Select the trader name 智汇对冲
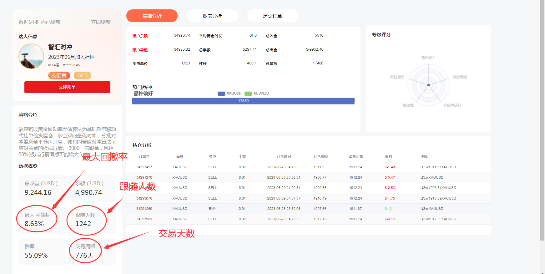The height and width of the screenshot is (274, 545). [60, 47]
